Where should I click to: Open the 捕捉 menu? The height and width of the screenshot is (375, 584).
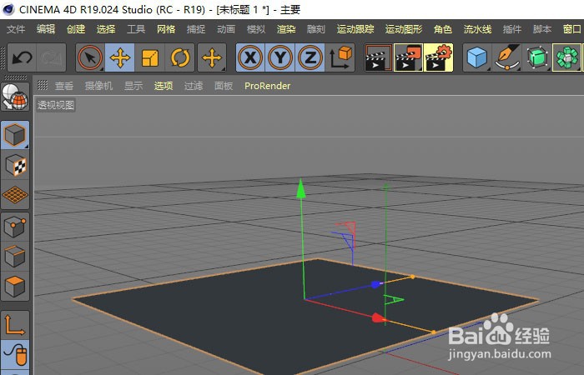(x=196, y=29)
